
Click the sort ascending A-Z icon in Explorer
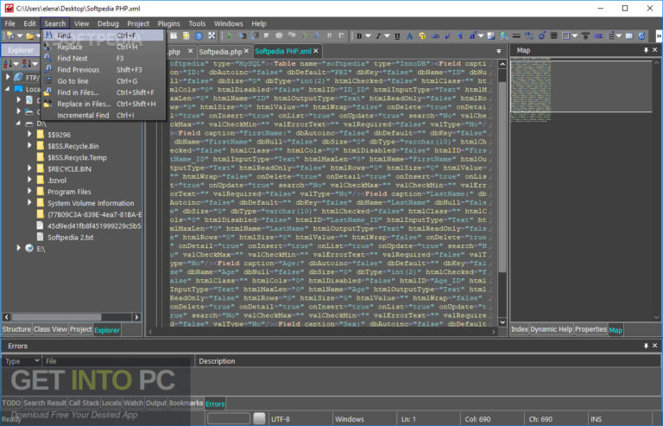pyautogui.click(x=8, y=64)
